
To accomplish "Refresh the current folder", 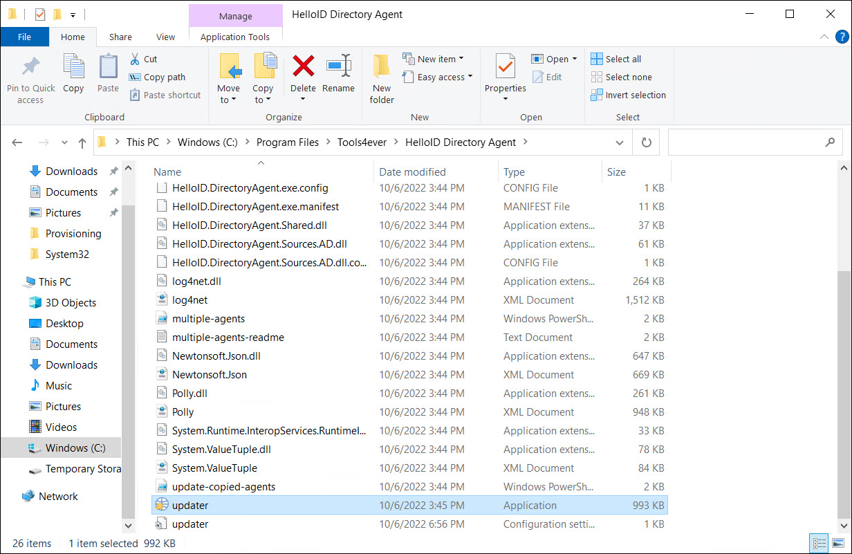I will click(647, 142).
